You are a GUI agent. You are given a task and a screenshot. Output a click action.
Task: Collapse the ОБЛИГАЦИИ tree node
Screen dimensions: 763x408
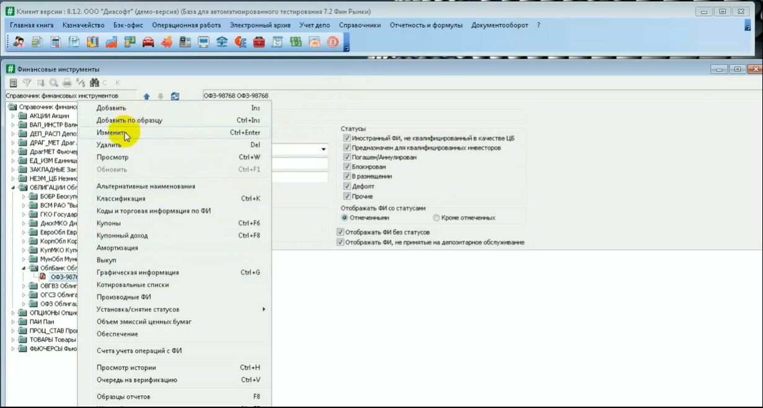tap(13, 188)
